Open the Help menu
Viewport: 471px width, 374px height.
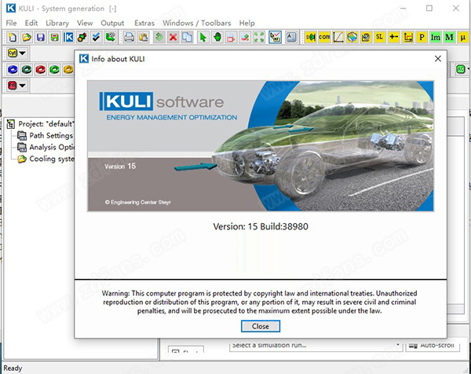[247, 23]
